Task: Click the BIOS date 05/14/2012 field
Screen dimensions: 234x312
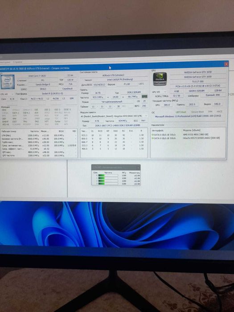Action: (99, 84)
